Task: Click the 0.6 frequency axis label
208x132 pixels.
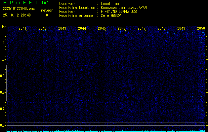Action: tap(3, 125)
